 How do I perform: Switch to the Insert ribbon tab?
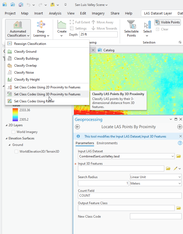click(x=39, y=13)
